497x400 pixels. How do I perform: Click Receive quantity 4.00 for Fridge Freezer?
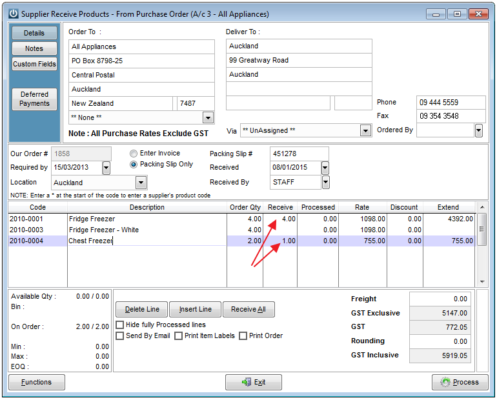pos(280,219)
